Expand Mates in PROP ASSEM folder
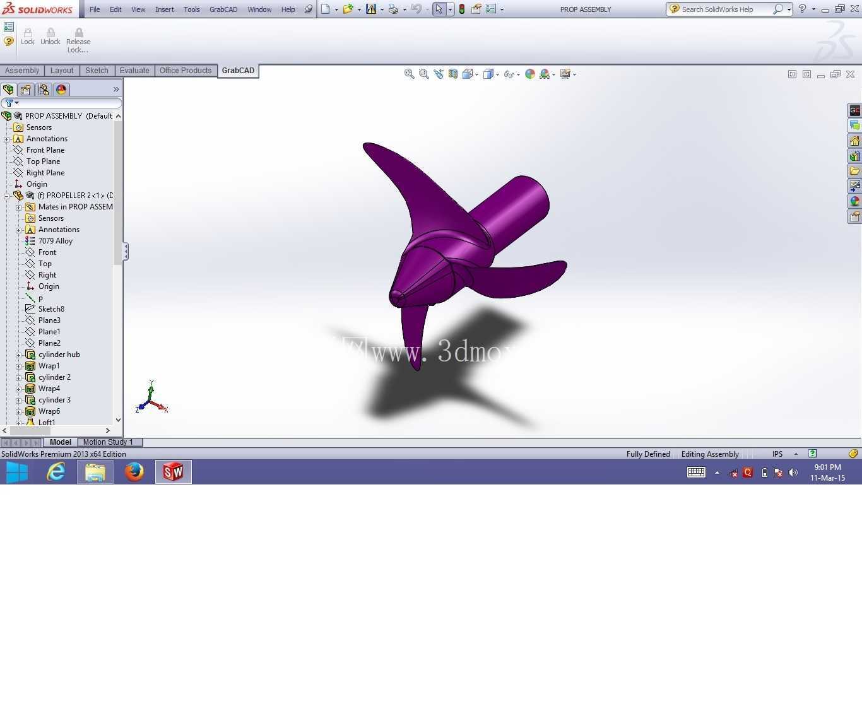The image size is (862, 704). click(19, 207)
